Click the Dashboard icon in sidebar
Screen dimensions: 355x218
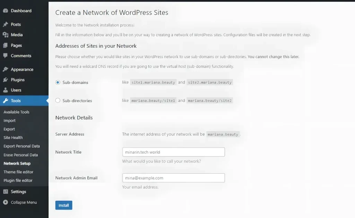click(x=5, y=10)
